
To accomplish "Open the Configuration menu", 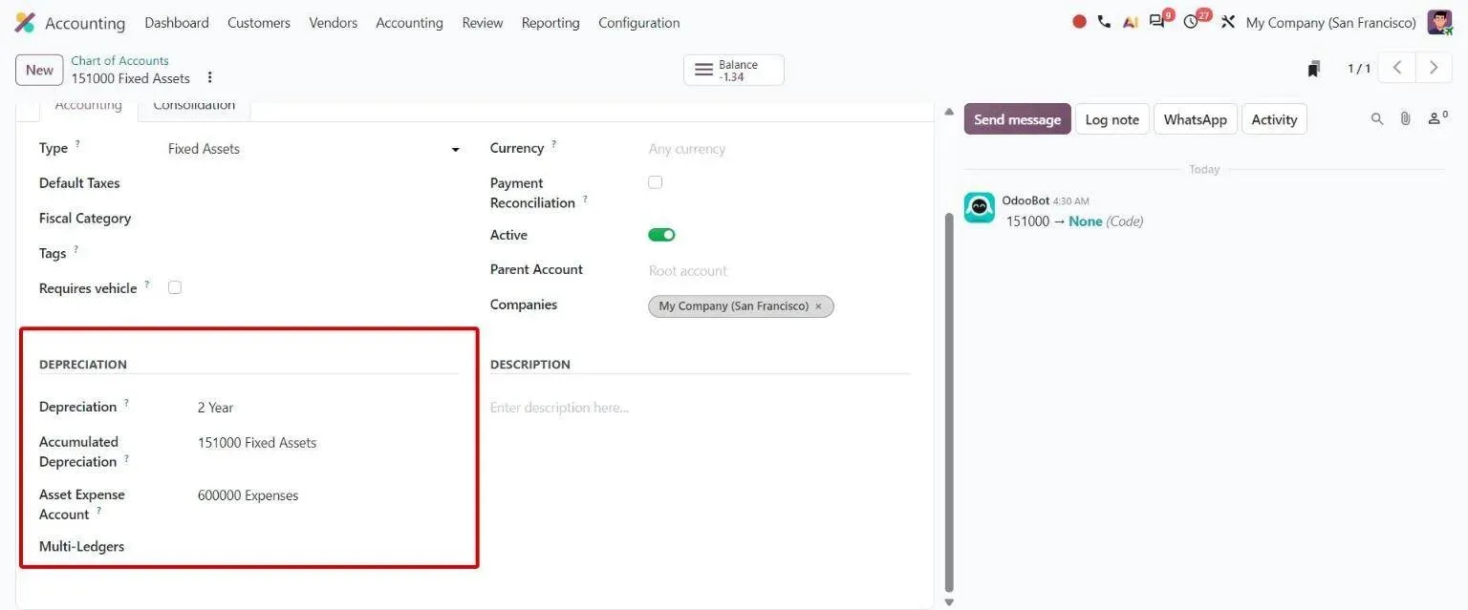I will click(639, 22).
